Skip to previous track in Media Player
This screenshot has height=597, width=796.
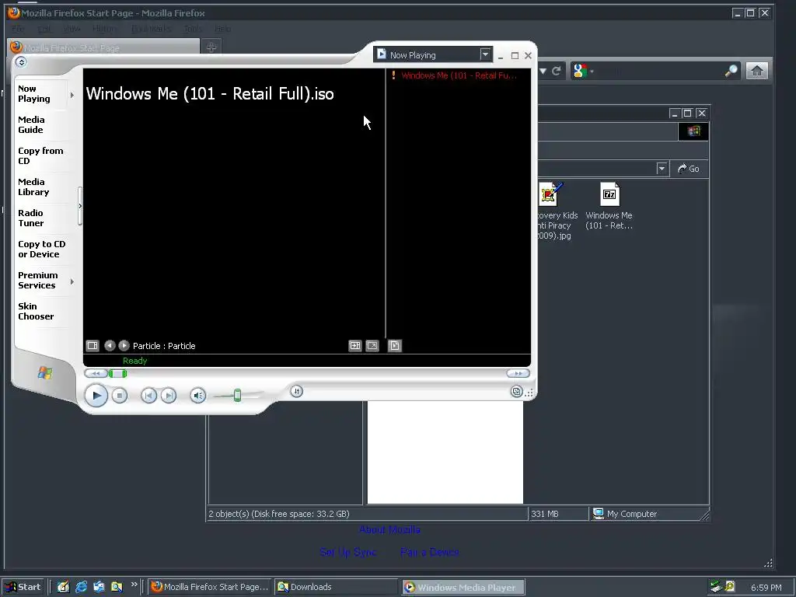pyautogui.click(x=148, y=396)
